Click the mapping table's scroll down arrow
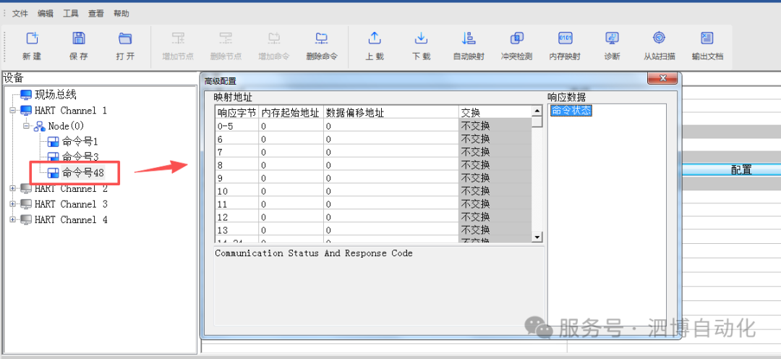Screen dimensions: 781x359 [x=537, y=237]
